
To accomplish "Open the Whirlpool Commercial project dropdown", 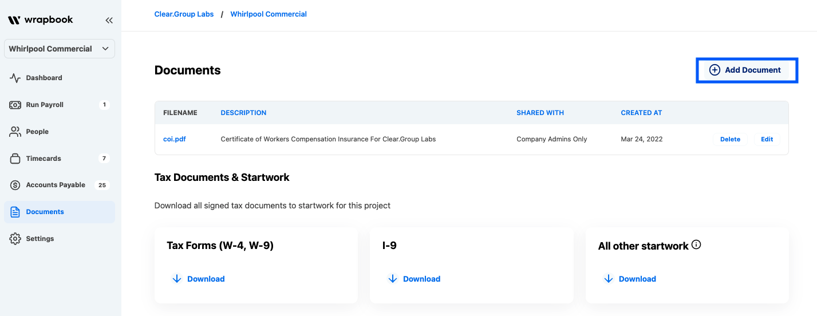I will coord(60,49).
